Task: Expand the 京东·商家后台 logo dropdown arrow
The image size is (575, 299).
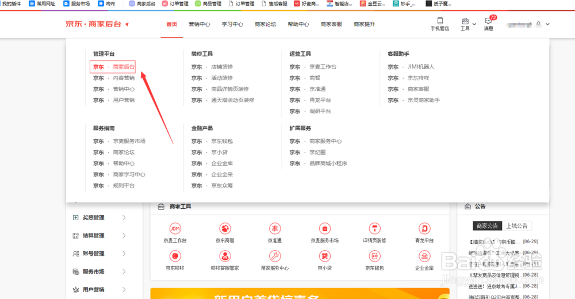Action: [x=127, y=25]
